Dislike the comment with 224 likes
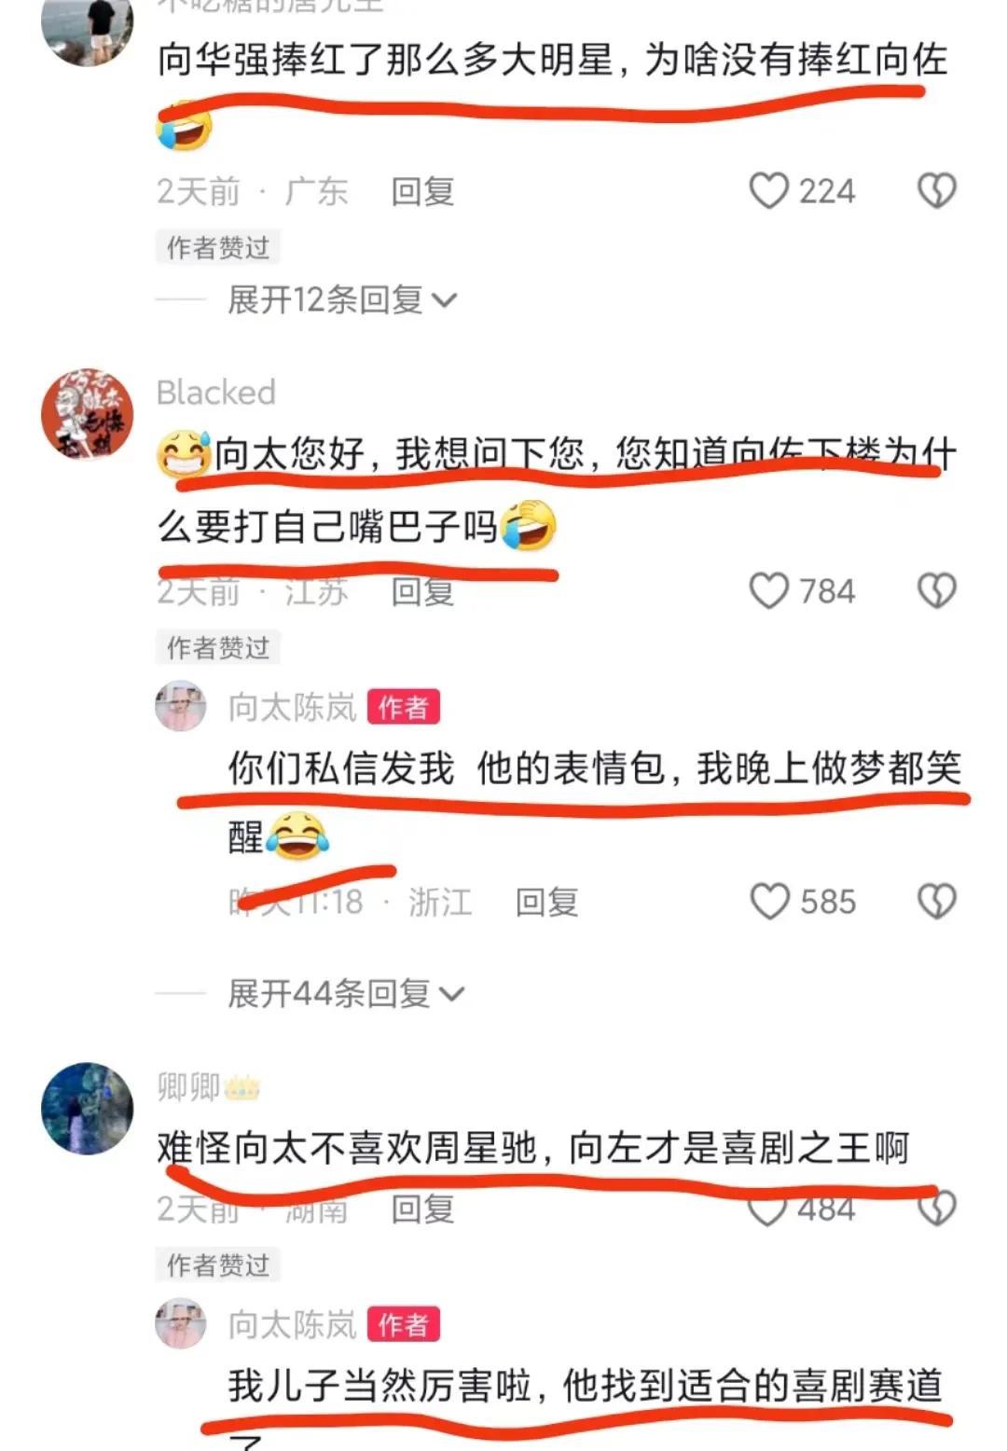 937,191
